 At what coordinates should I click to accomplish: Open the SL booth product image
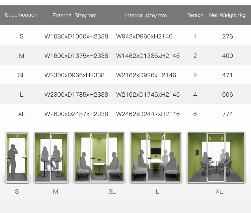[99, 157]
